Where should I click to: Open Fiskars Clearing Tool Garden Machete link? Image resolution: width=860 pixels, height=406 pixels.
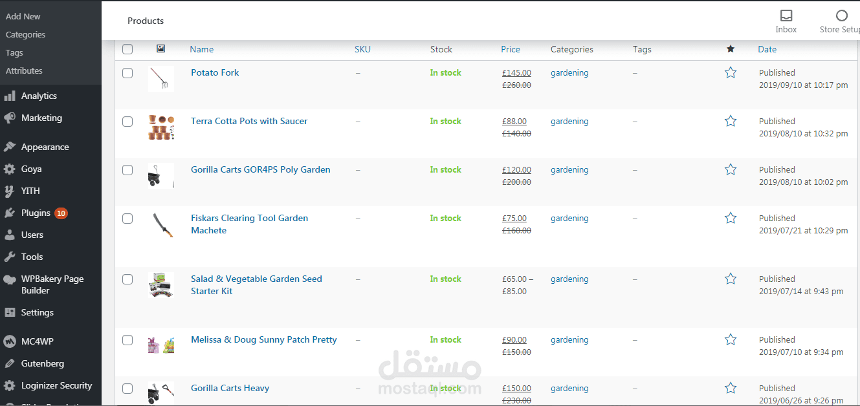249,224
